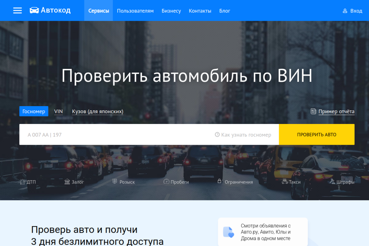Screen dimensions: 369x246
Task: Click the Такси car icon
Action: tap(285, 182)
